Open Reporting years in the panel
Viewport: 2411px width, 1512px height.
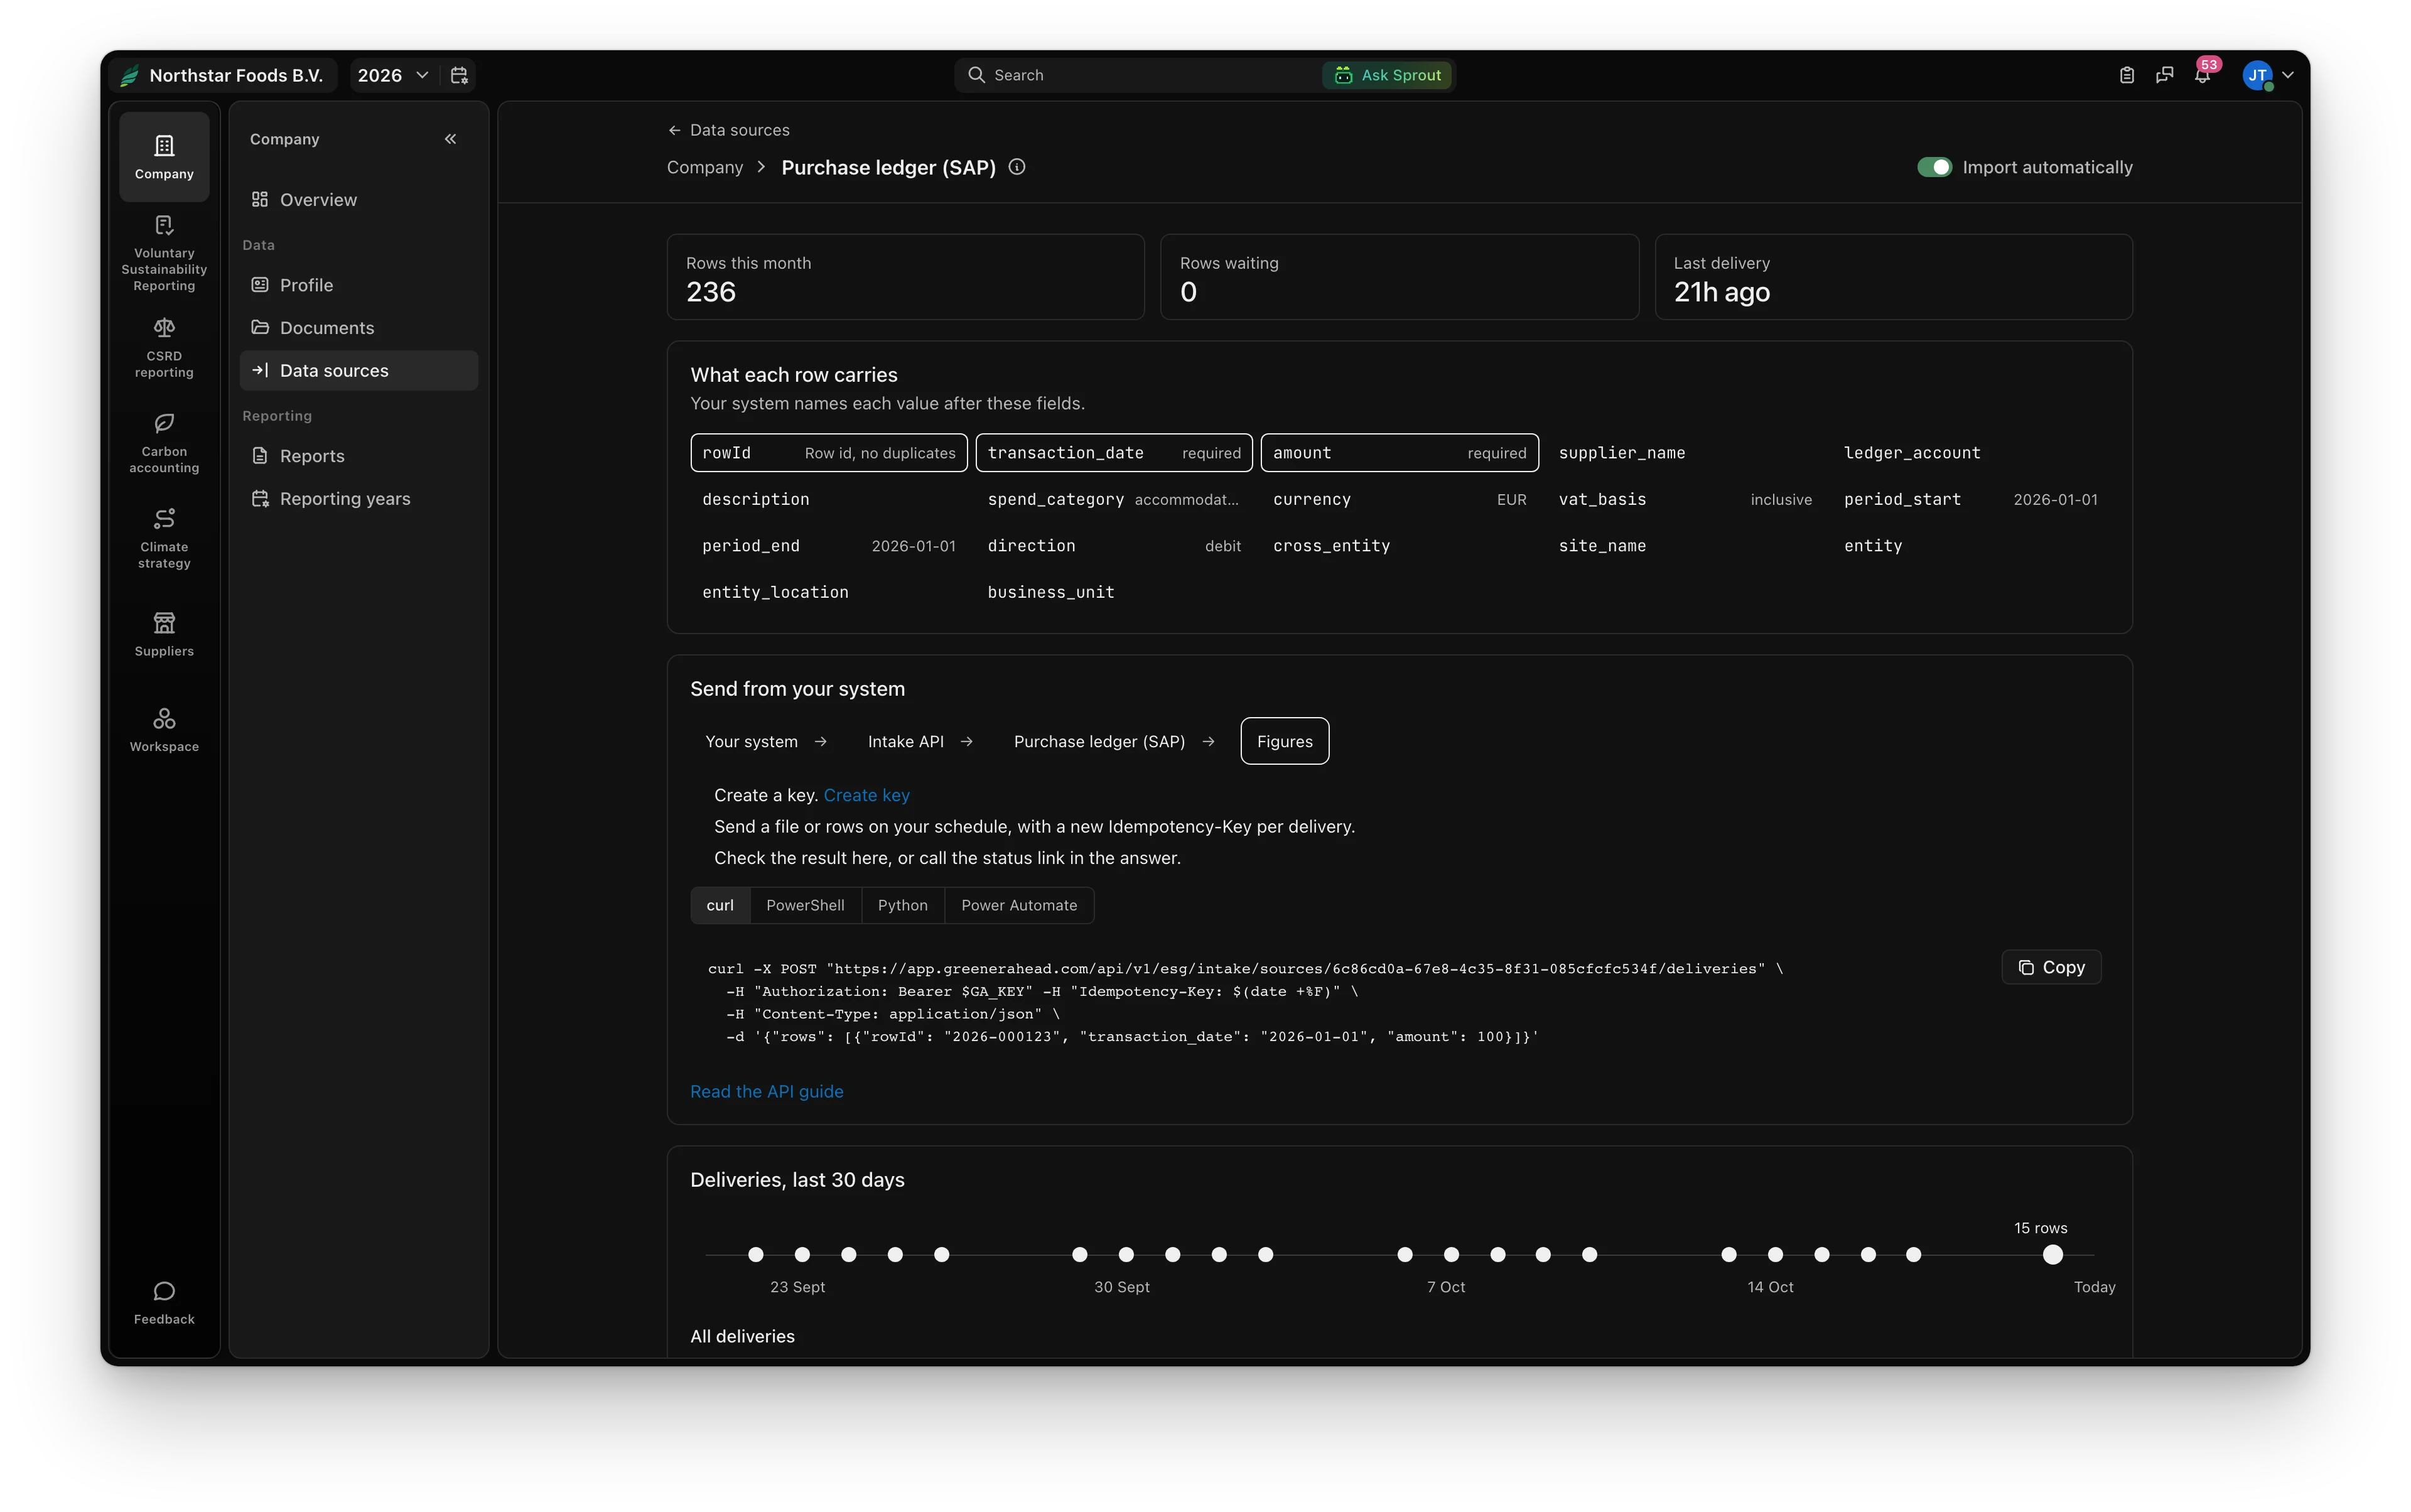[x=359, y=499]
